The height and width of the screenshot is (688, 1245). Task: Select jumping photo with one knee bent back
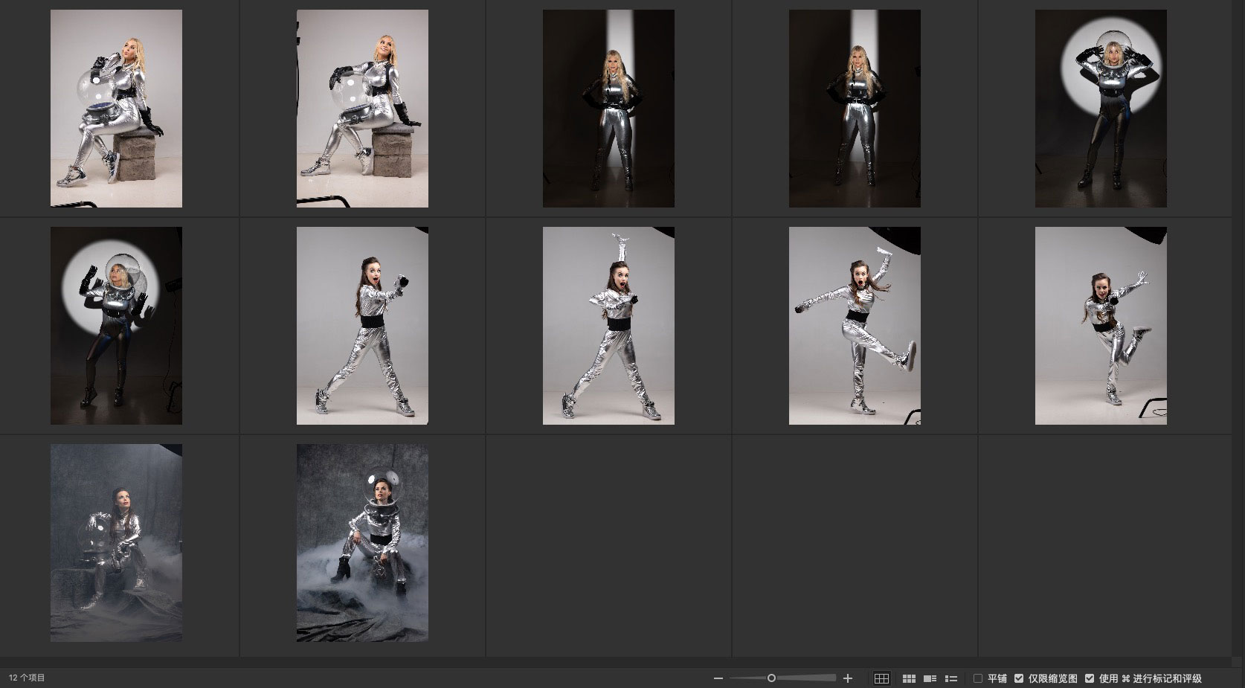pyautogui.click(x=1101, y=326)
